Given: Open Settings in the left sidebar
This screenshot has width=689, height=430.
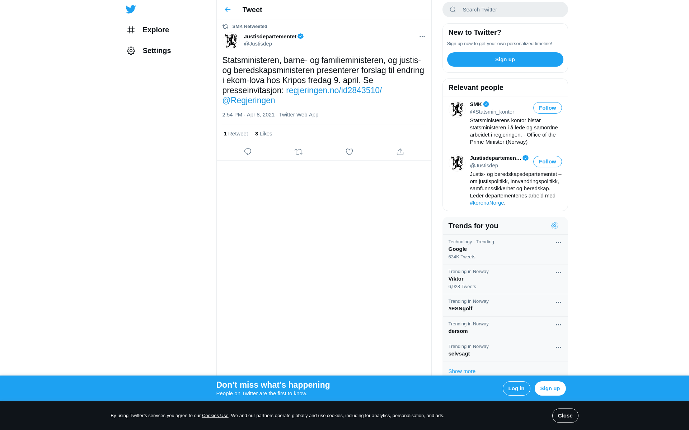Looking at the screenshot, I should 149,51.
